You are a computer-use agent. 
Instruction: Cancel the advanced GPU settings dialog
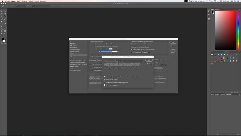pyautogui.click(x=149, y=64)
